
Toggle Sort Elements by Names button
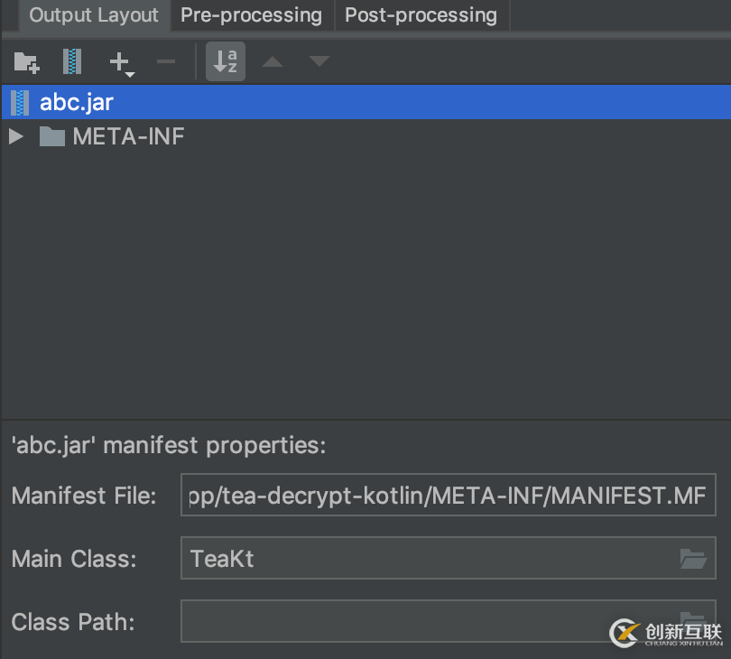226,62
